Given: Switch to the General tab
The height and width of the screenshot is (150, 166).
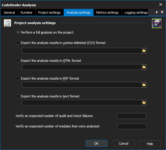Looking at the screenshot, I should [x=9, y=12].
